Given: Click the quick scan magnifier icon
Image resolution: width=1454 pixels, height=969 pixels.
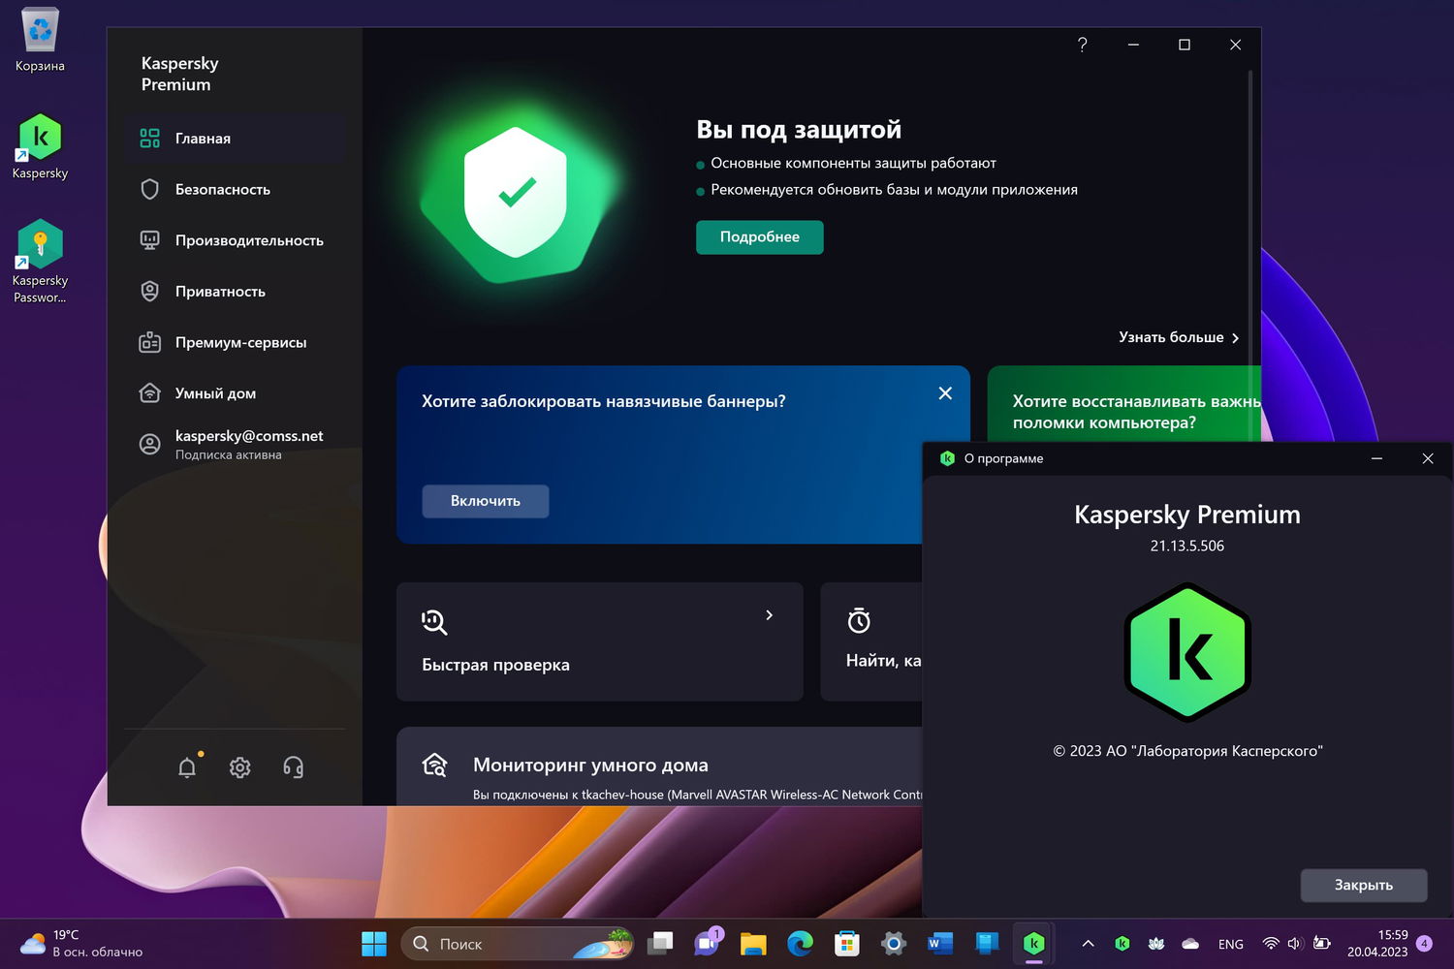Looking at the screenshot, I should pyautogui.click(x=434, y=622).
